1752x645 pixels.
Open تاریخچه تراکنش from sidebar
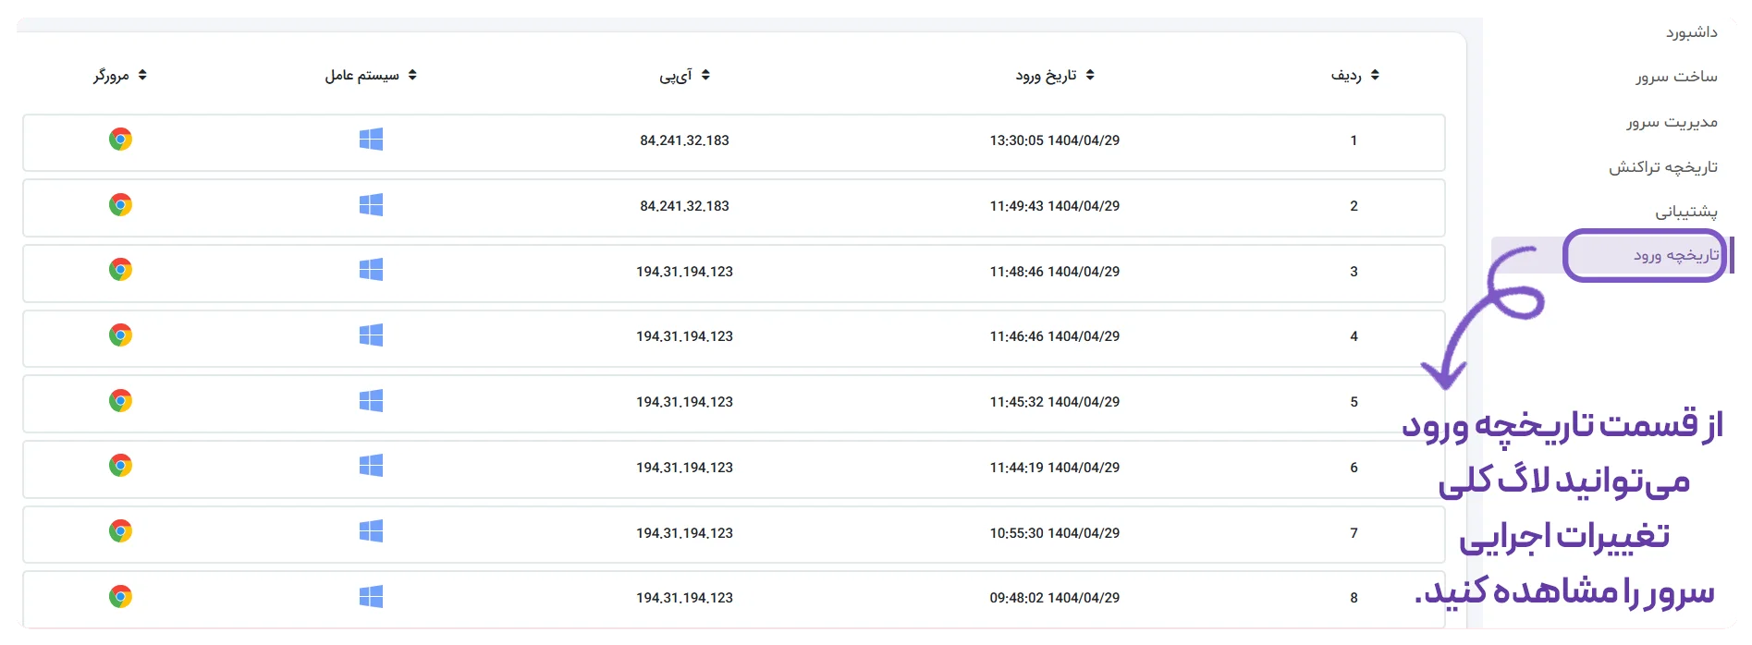pos(1663,167)
